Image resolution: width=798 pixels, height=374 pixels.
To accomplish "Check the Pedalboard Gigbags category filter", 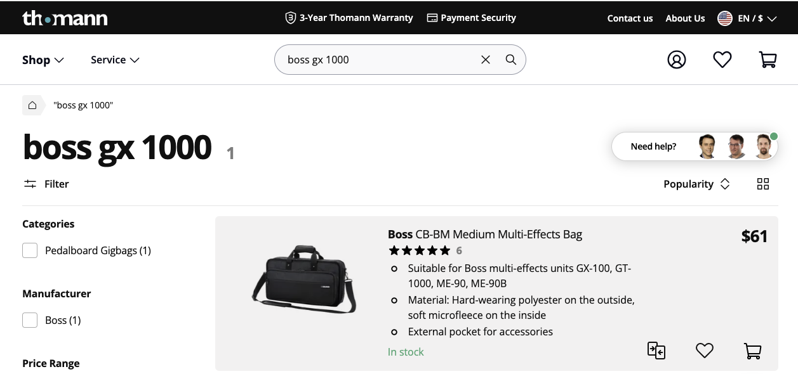I will [30, 250].
